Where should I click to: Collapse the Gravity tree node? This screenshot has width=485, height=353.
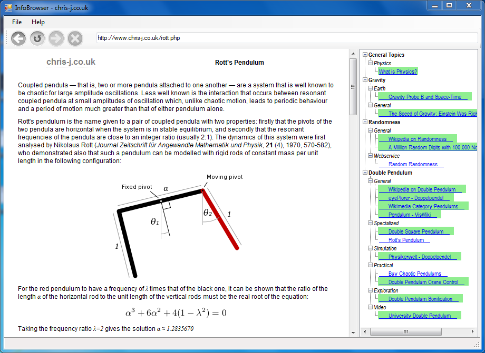(364, 80)
